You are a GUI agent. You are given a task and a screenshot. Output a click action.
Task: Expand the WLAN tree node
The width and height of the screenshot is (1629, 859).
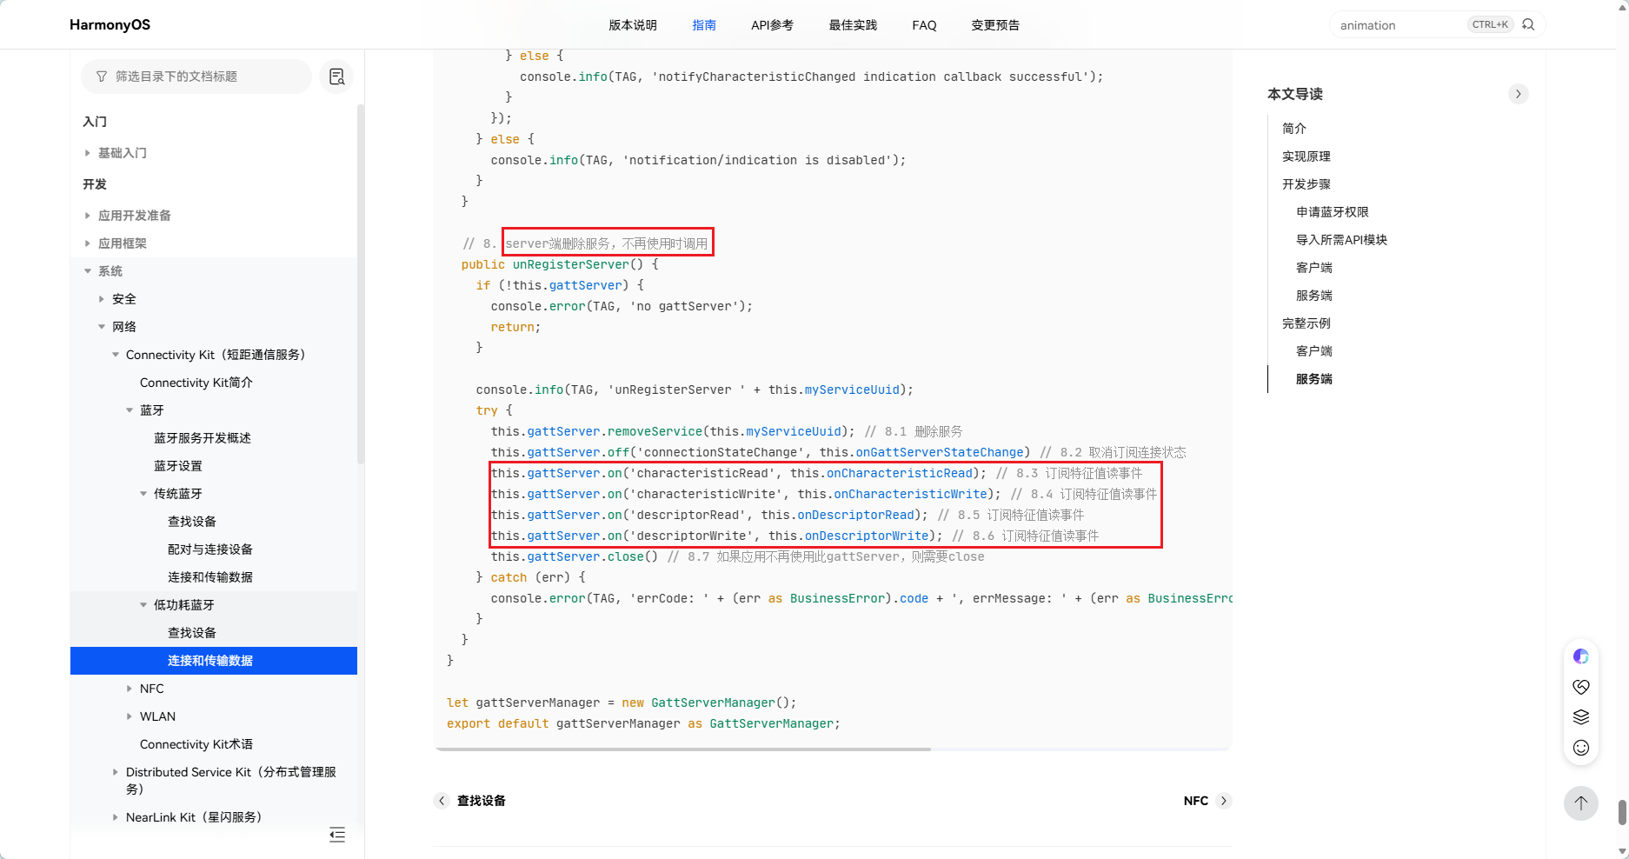(x=130, y=716)
